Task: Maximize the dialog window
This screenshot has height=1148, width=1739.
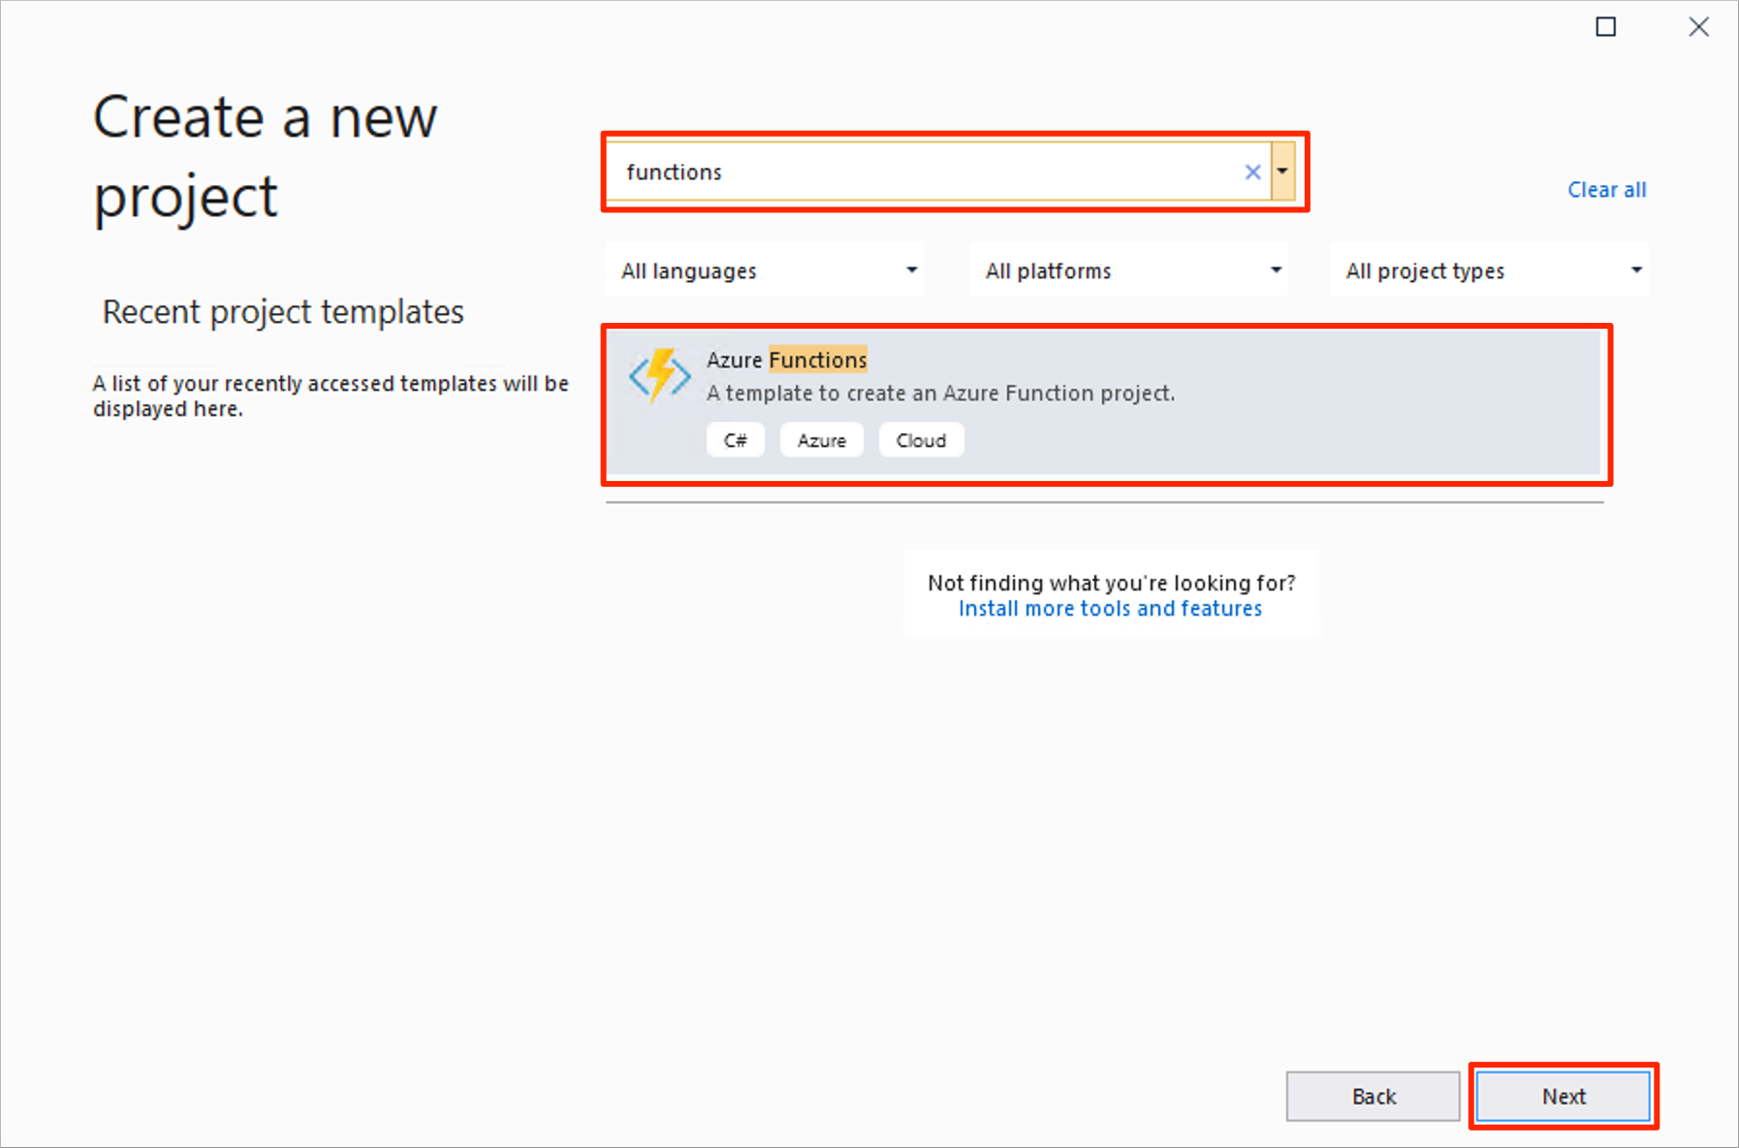Action: [1605, 27]
